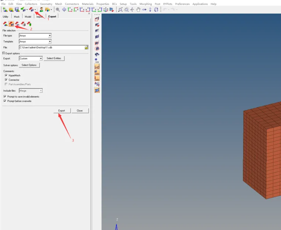This screenshot has width=281, height=230.
Task: Click the Mask elements icon in side toolbar
Action: point(97,19)
